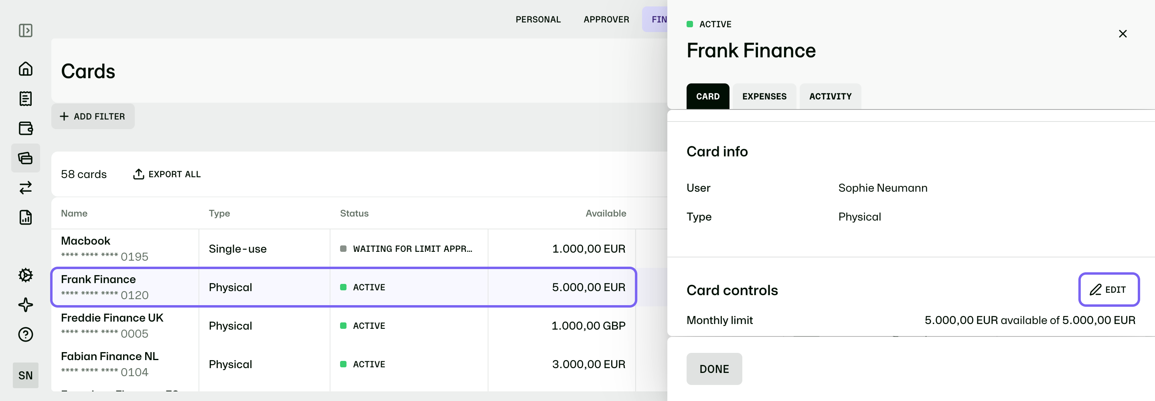Image resolution: width=1155 pixels, height=401 pixels.
Task: Edit the card controls
Action: coord(1108,290)
